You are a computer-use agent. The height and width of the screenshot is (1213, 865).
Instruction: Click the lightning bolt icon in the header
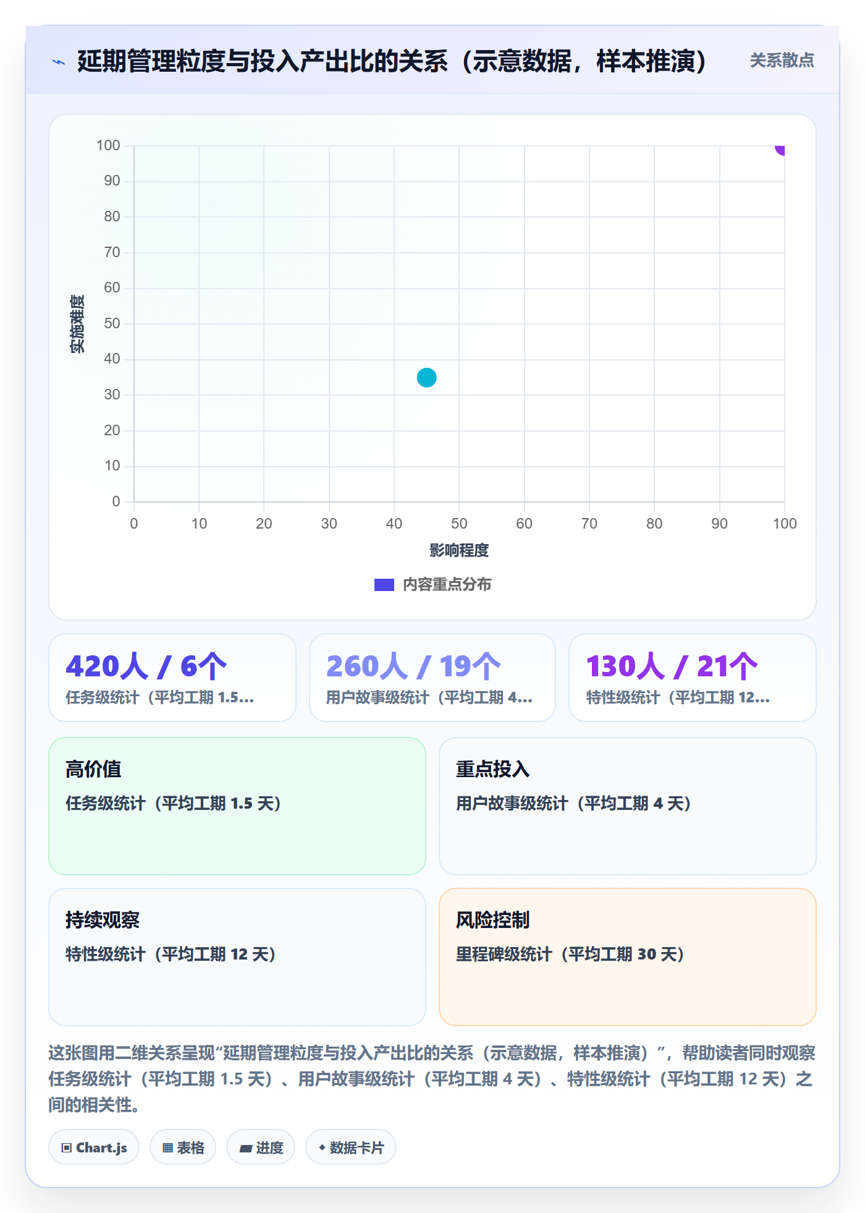pos(59,62)
